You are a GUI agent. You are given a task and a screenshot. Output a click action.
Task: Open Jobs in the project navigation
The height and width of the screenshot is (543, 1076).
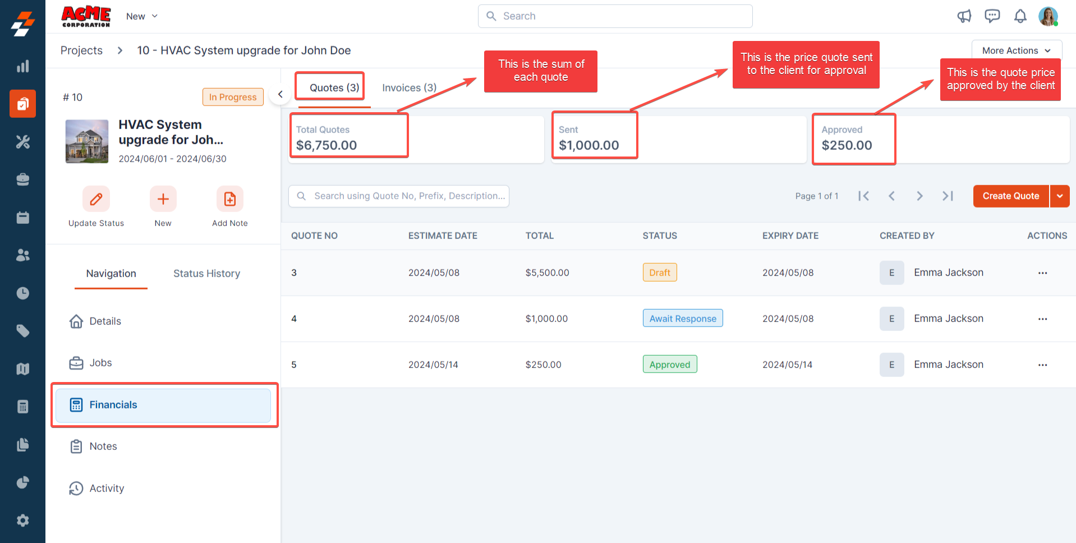click(163, 363)
